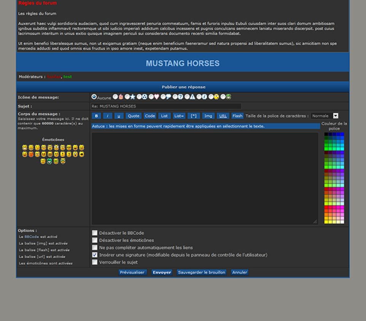Viewport: 366px width, 321px height.
Task: Select the "Aucune" message icon option
Action: point(94,97)
